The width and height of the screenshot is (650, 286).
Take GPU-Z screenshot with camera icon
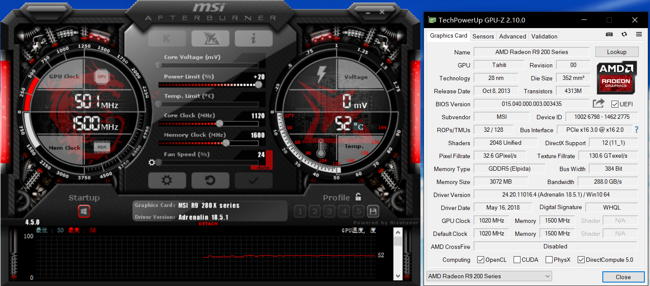click(609, 34)
